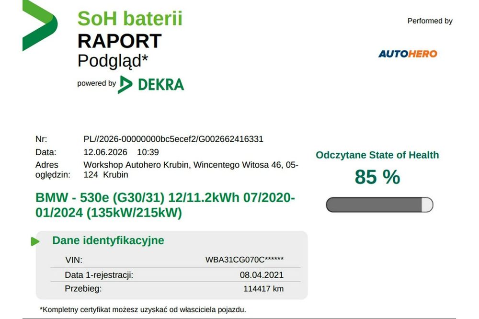
Task: Click 'Odczytane State of Health' heading
Action: click(x=377, y=155)
